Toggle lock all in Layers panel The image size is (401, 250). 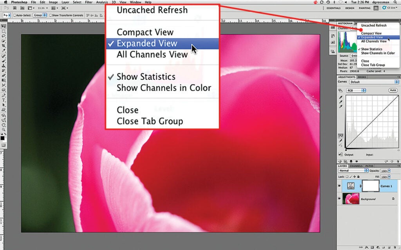(358, 177)
